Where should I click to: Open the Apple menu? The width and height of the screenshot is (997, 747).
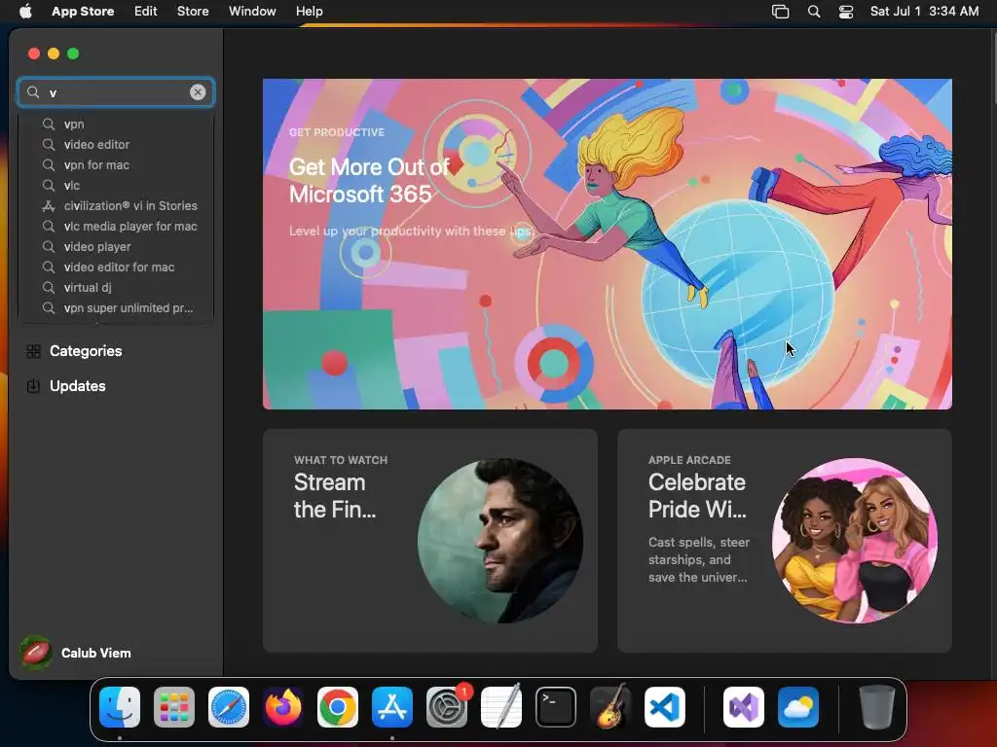coord(25,12)
